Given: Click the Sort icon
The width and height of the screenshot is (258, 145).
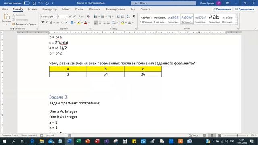Looking at the screenshot, I should 128,17.
